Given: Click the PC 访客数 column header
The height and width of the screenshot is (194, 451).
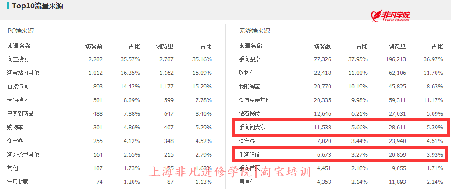Looking at the screenshot, I should [94, 46].
